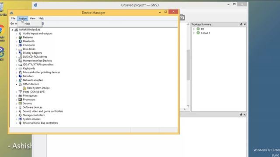
Task: Click the Network adapters icon
Action: click(x=20, y=80)
